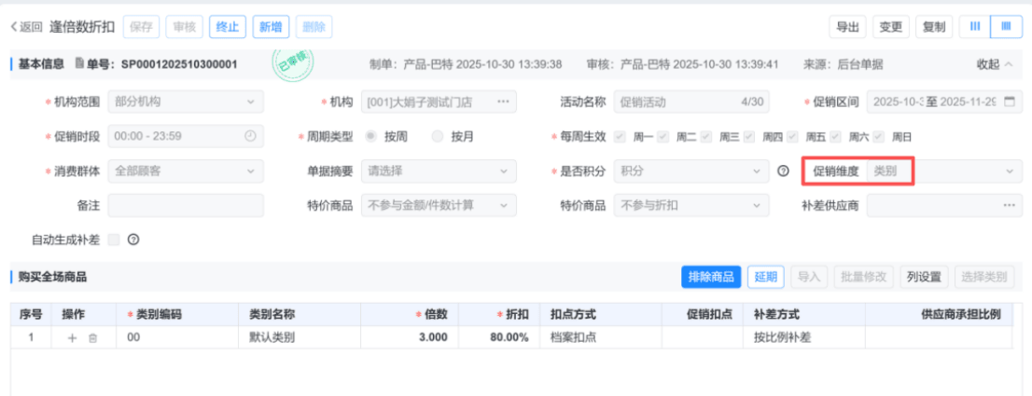This screenshot has width=1032, height=396.
Task: Click the ellipsis icon in 机构 field
Action: click(503, 102)
